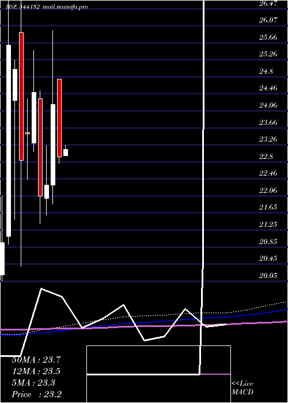Click the 25.66 price axis label
The height and width of the screenshot is (403, 288).
point(268,37)
